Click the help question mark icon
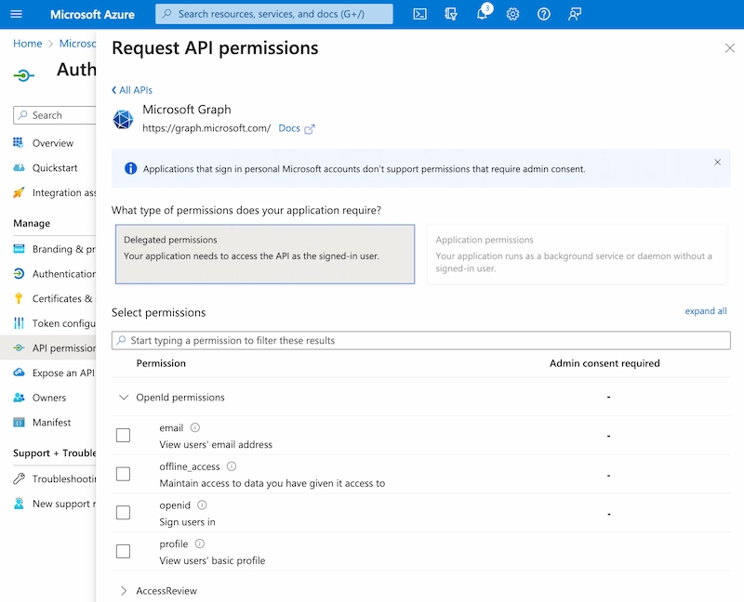This screenshot has width=744, height=602. click(x=544, y=14)
